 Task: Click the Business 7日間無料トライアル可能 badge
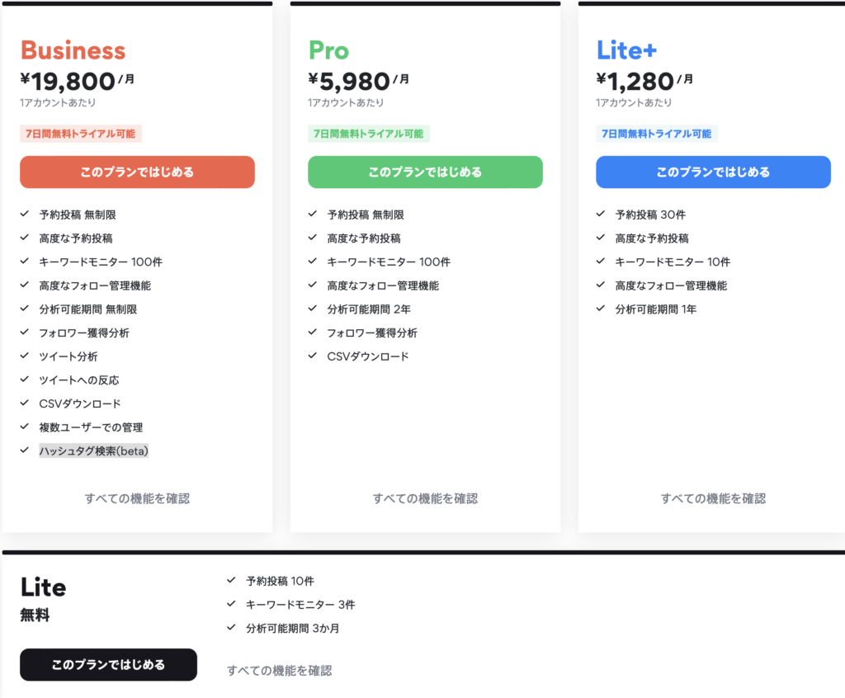[81, 134]
